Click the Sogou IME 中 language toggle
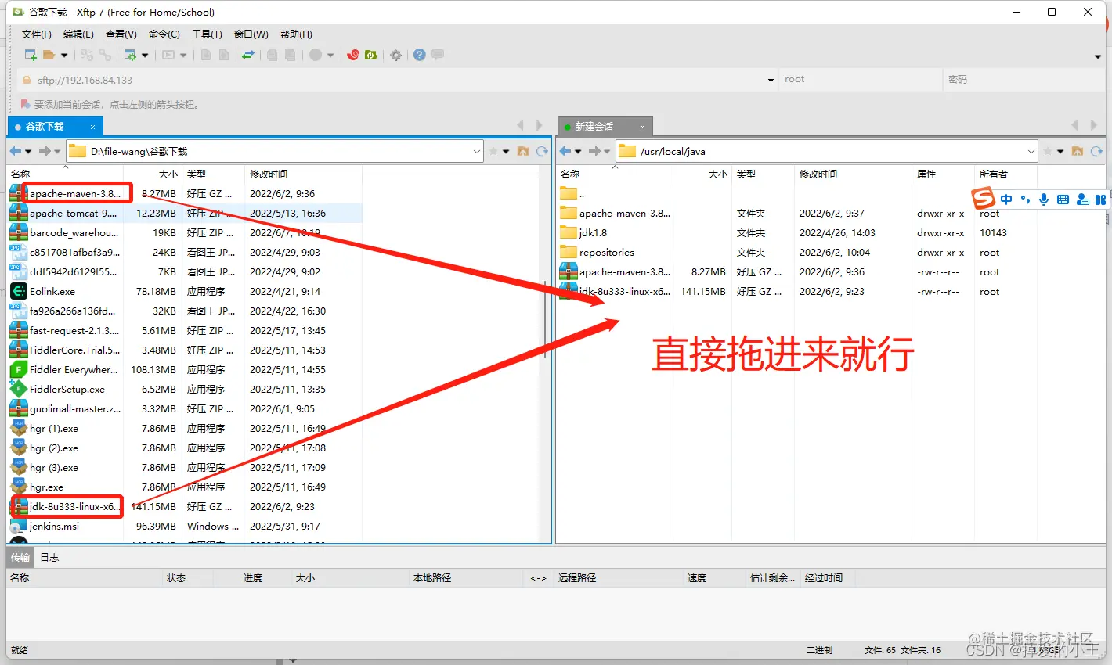This screenshot has width=1112, height=665. pos(1006,199)
